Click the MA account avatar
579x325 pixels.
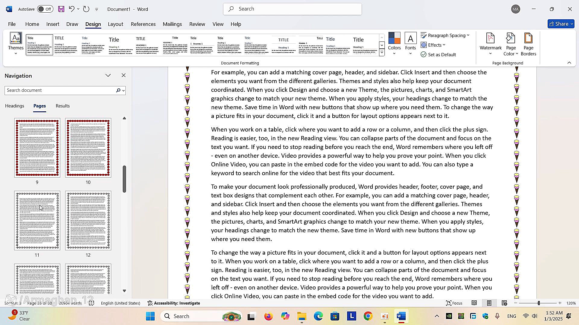[516, 9]
